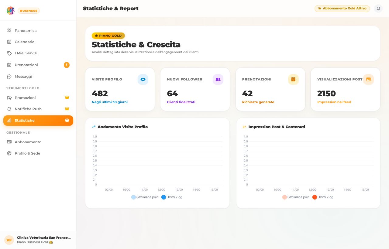Click the 482 profile visits value
389x249 pixels.
100,94
